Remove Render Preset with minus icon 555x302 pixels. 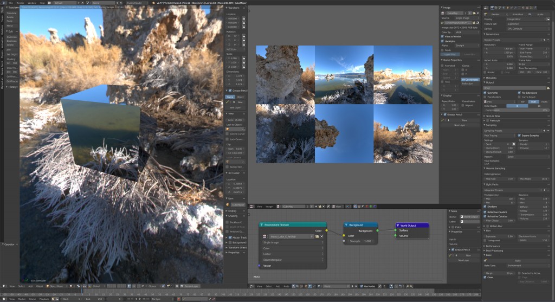[x=548, y=40]
